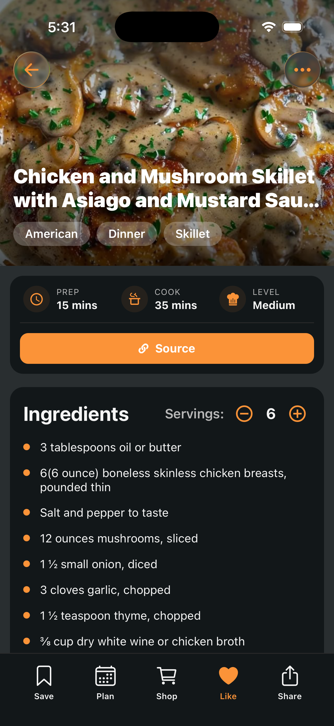This screenshot has width=334, height=726.
Task: Tap the chicken breasts ingredient line
Action: 163,480
